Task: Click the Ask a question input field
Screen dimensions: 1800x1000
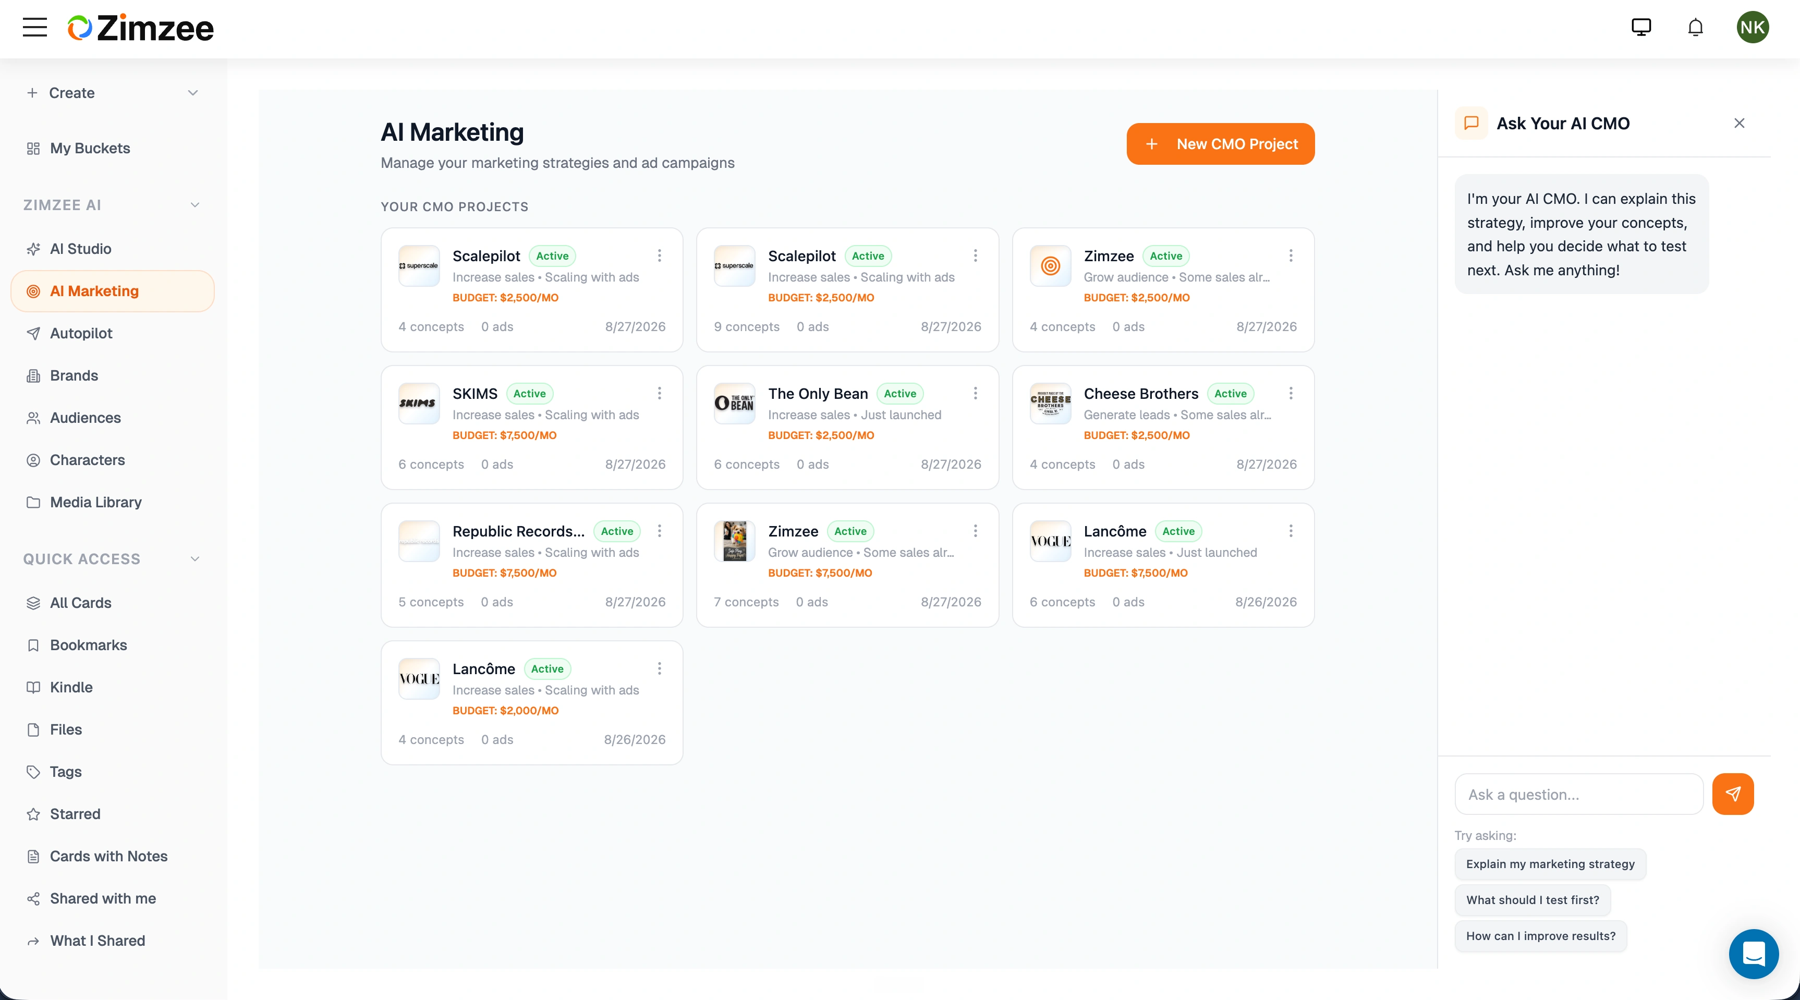Action: [x=1578, y=794]
